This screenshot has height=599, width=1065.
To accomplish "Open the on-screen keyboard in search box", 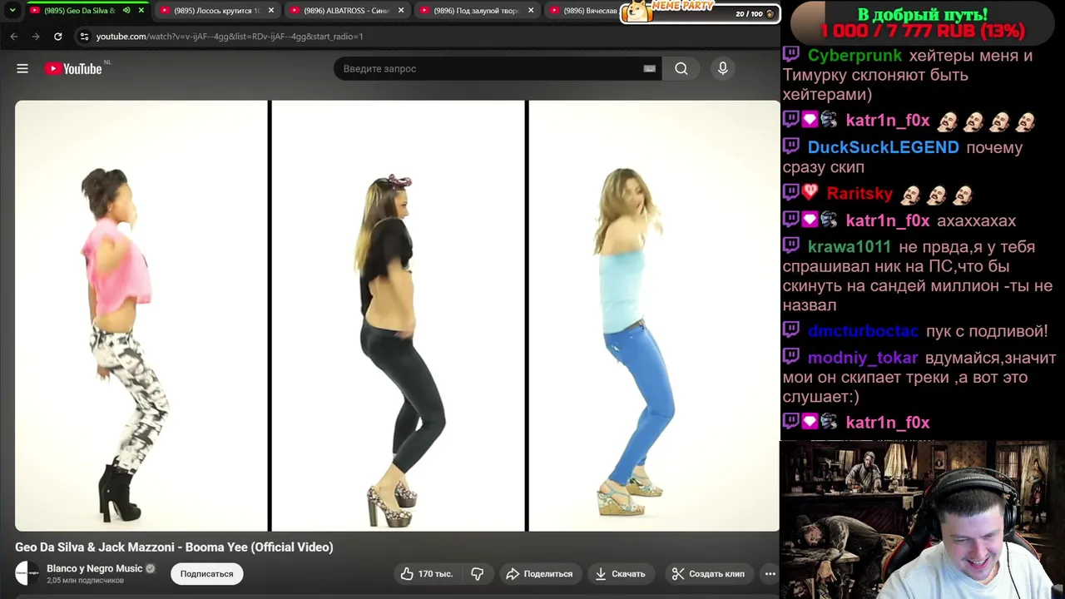I will pyautogui.click(x=649, y=68).
